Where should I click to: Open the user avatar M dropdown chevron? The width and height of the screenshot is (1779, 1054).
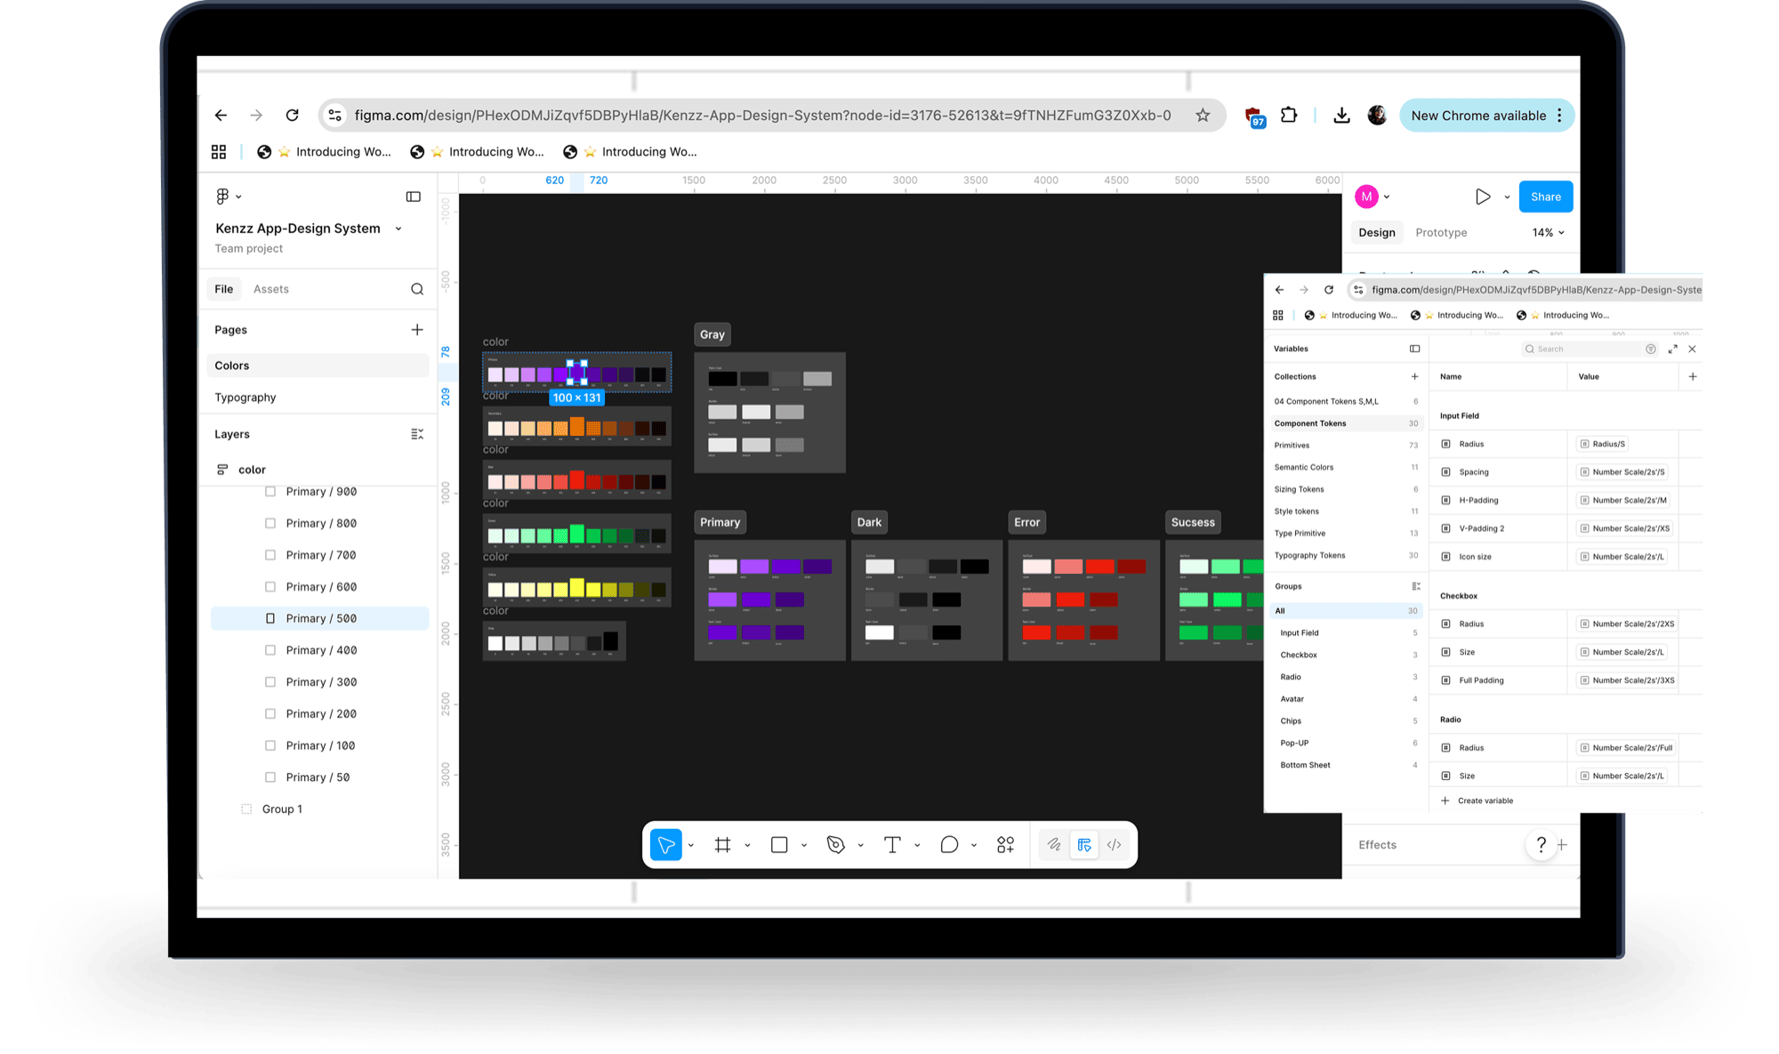[x=1387, y=197]
